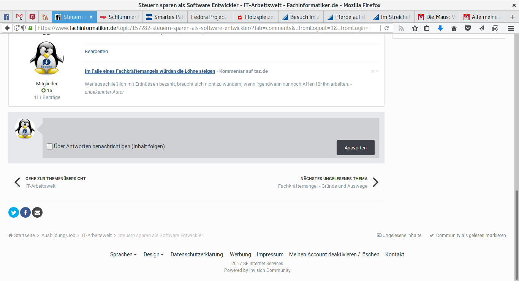The image size is (519, 281).
Task: Go back with the browser back arrow
Action: [x=7, y=28]
